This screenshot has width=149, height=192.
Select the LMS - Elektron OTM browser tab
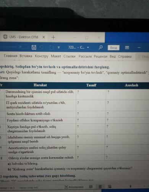[24, 37]
